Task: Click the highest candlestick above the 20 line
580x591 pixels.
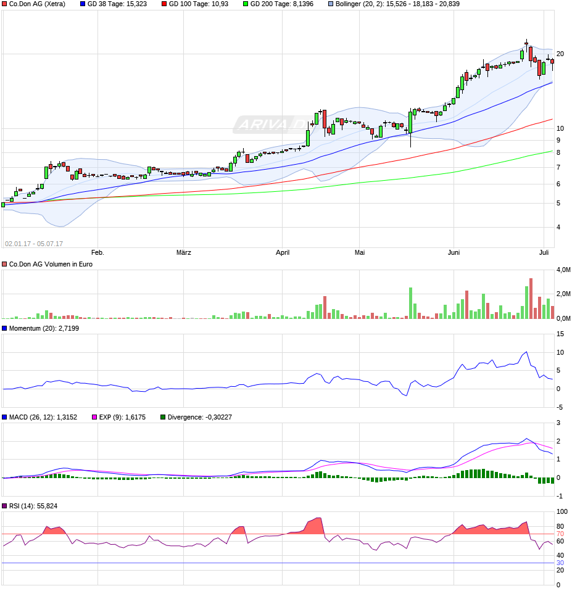Action: pyautogui.click(x=526, y=45)
